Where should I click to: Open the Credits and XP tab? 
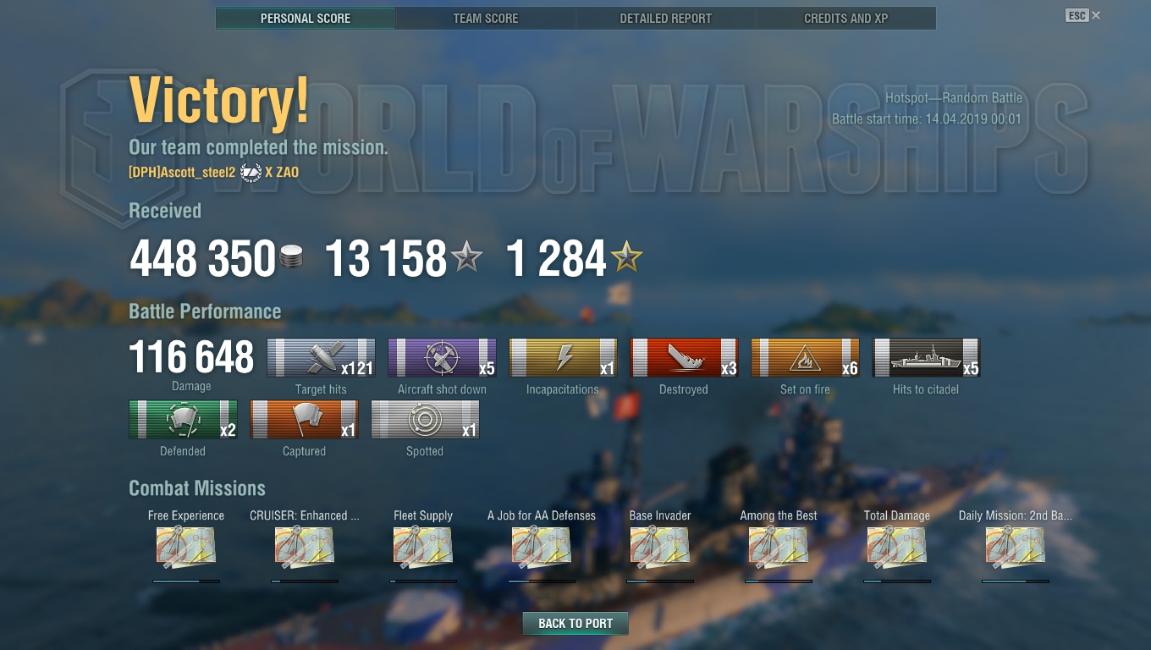pos(846,18)
